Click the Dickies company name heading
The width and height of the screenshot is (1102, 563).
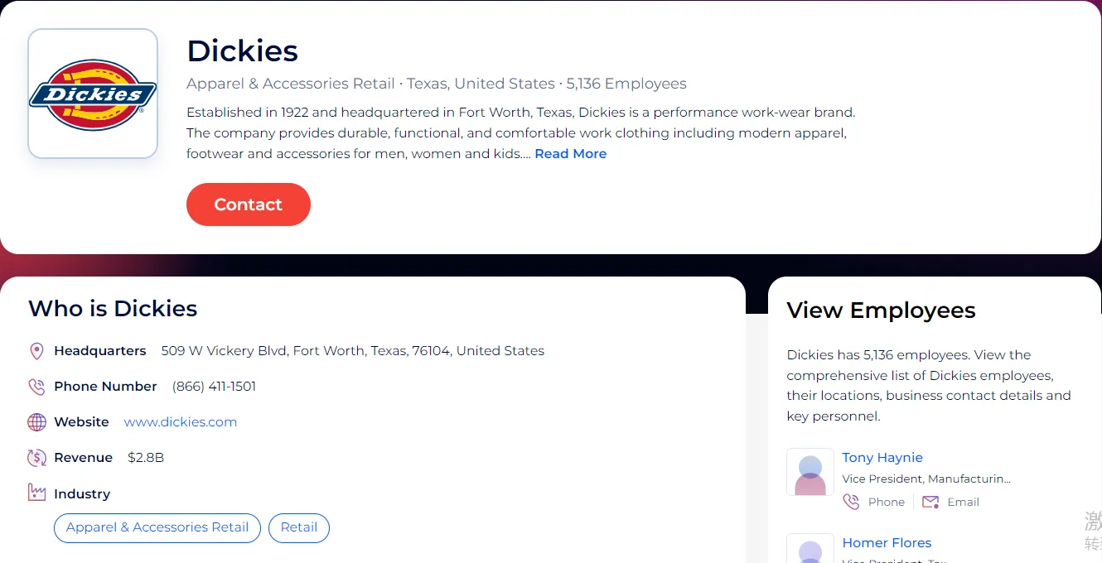click(242, 51)
